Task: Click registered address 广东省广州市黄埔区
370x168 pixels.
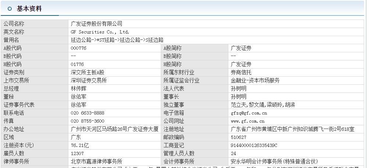Action: tap(254, 129)
